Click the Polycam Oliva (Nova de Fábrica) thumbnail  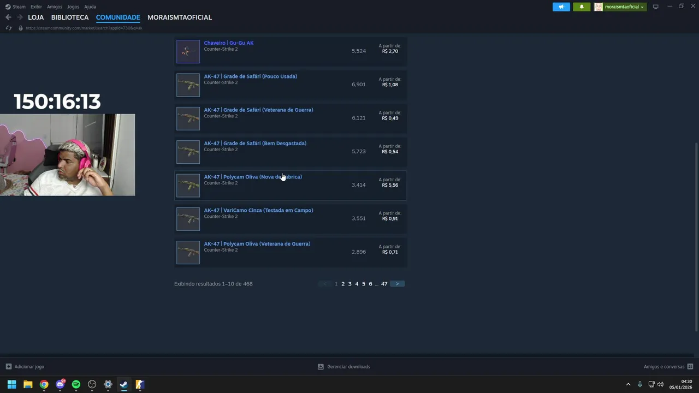(188, 186)
